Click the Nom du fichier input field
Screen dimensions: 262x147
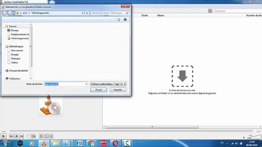pos(65,84)
